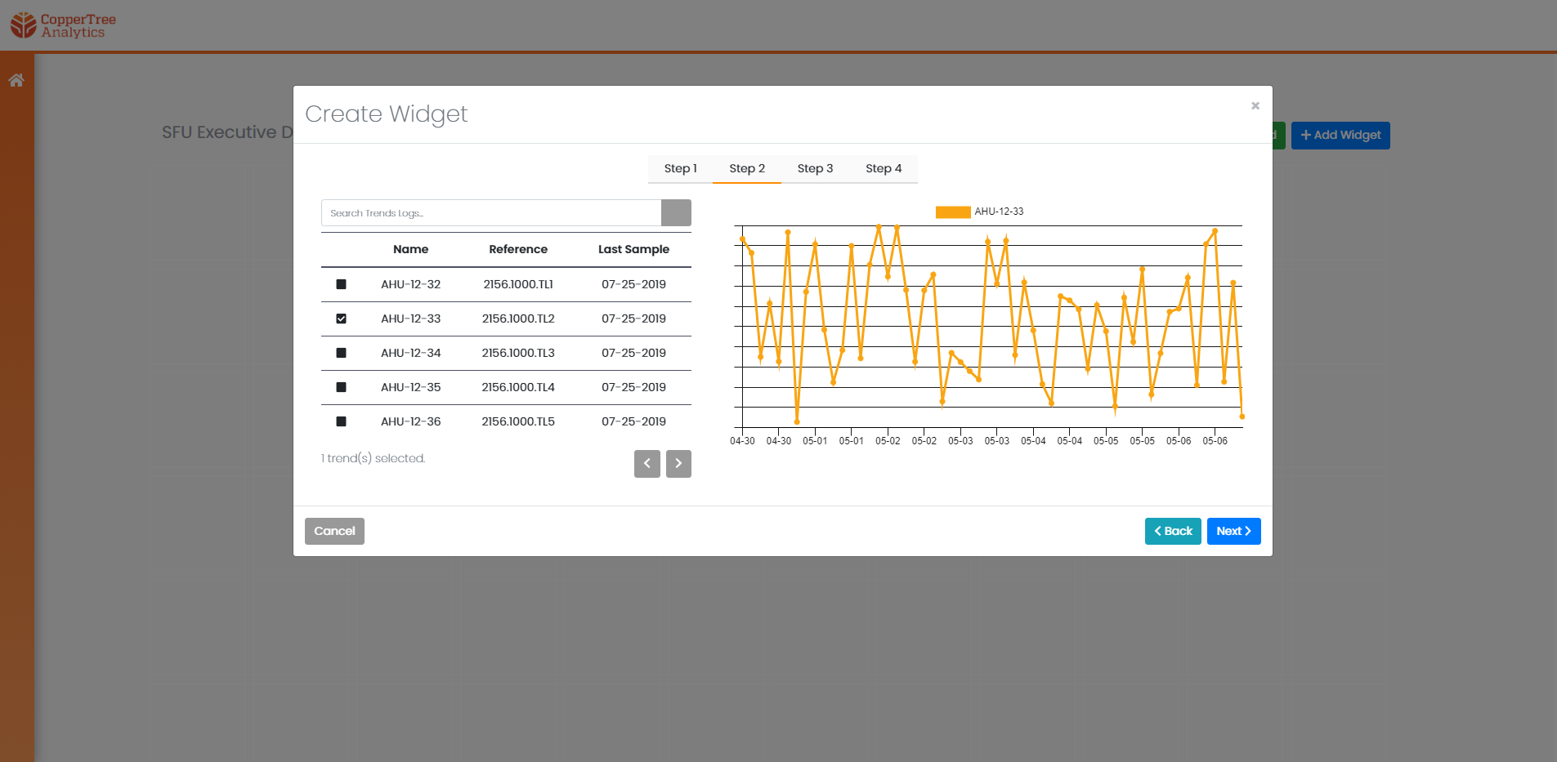Select the Step 2 tab

pos(747,169)
